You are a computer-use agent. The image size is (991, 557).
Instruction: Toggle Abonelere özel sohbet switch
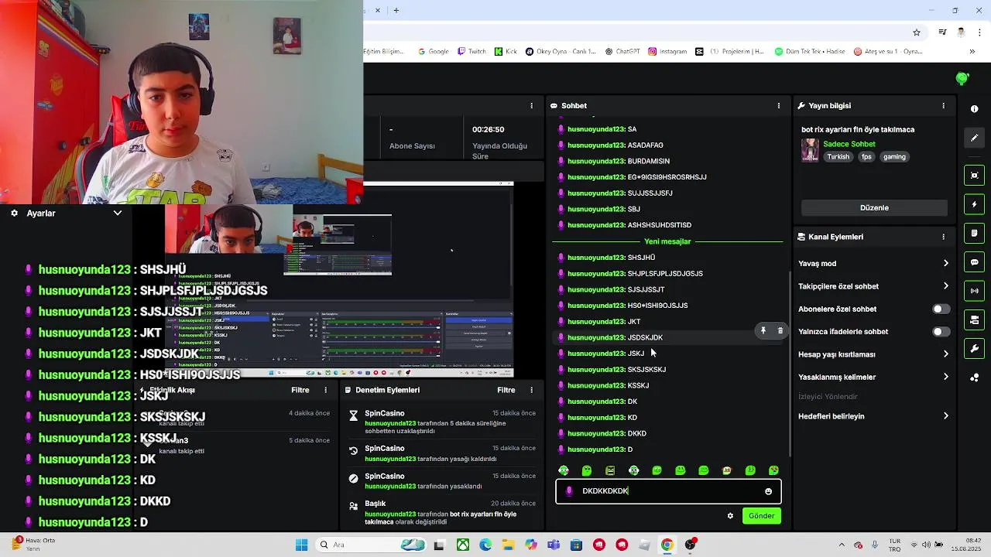pyautogui.click(x=941, y=309)
